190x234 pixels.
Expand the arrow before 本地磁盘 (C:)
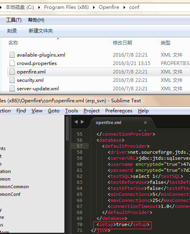(1, 7)
